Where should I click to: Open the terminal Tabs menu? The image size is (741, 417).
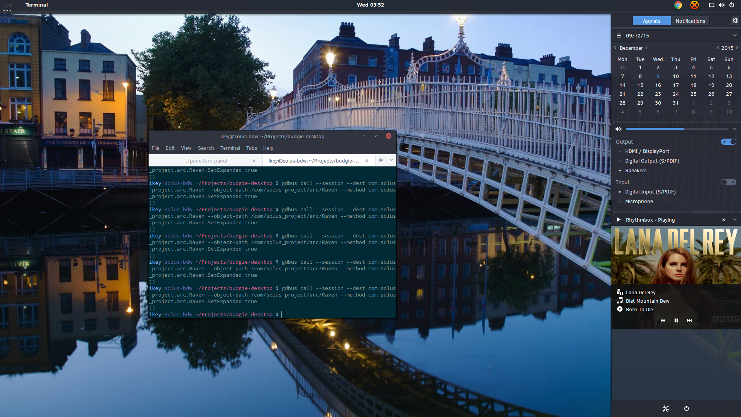[252, 148]
